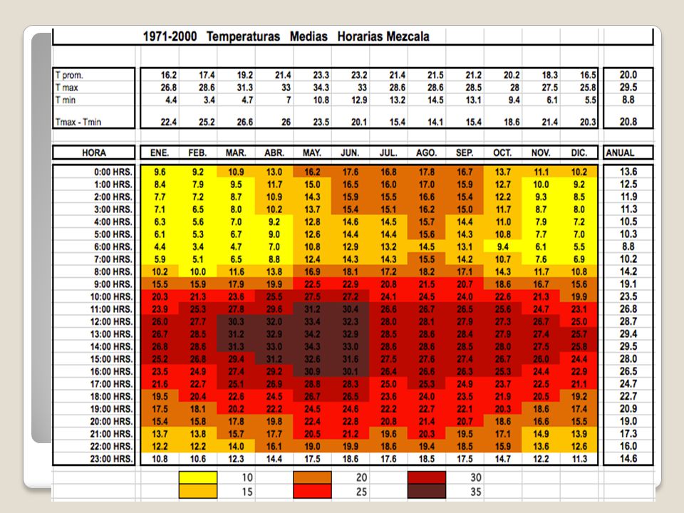Select the DIC. column header
This screenshot has width=684, height=513.
pyautogui.click(x=579, y=152)
